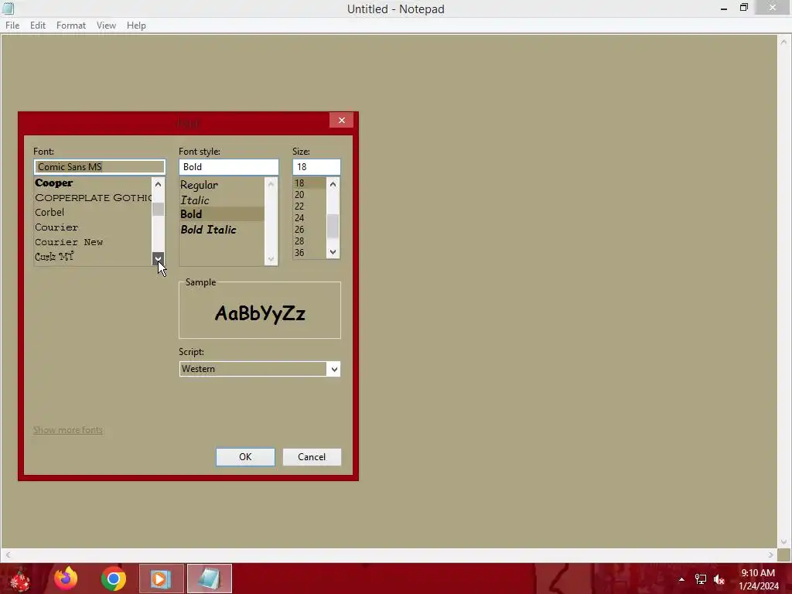This screenshot has height=594, width=792.
Task: Open Google Chrome from the taskbar
Action: [113, 579]
